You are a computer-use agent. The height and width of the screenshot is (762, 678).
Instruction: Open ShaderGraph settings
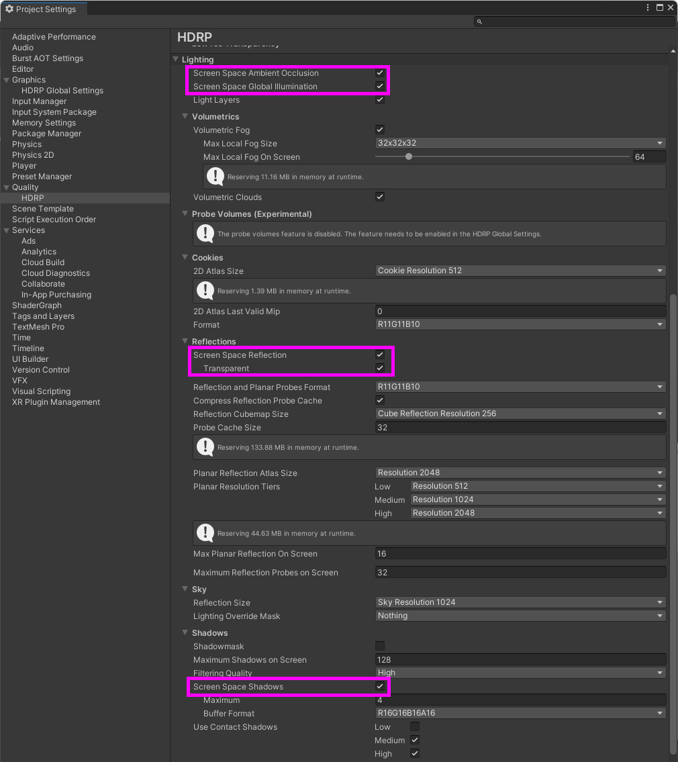coord(36,305)
